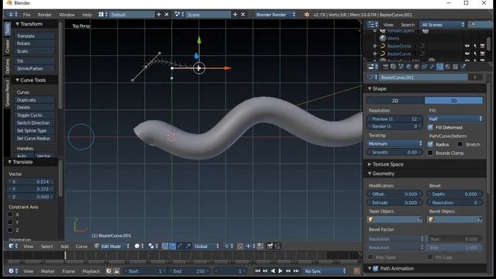This screenshot has height=279, width=496.
Task: Click the Bevel Depth value field
Action: tap(455, 194)
